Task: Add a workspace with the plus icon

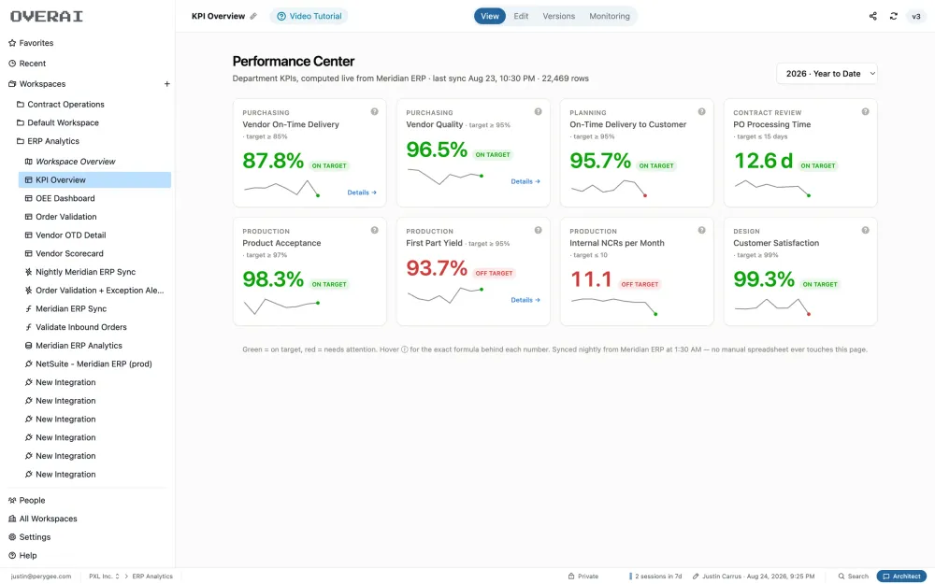Action: 167,84
